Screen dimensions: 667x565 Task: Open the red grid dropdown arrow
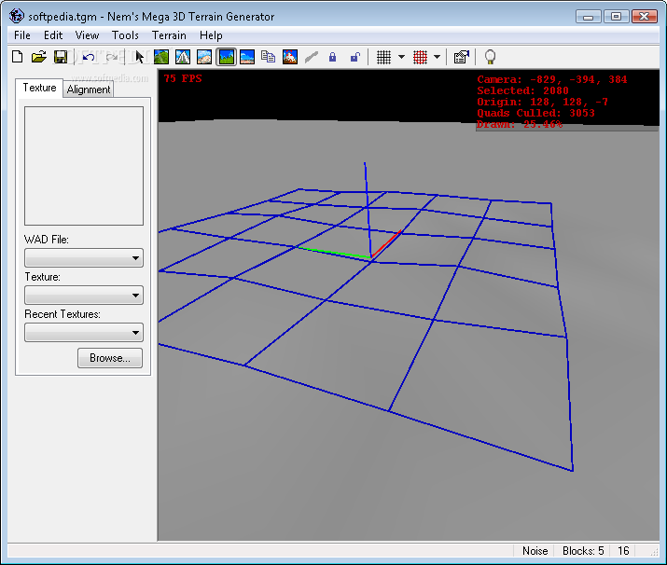point(437,57)
